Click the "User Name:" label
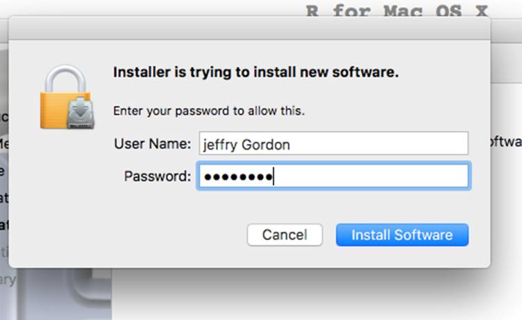This screenshot has width=522, height=320. point(152,144)
